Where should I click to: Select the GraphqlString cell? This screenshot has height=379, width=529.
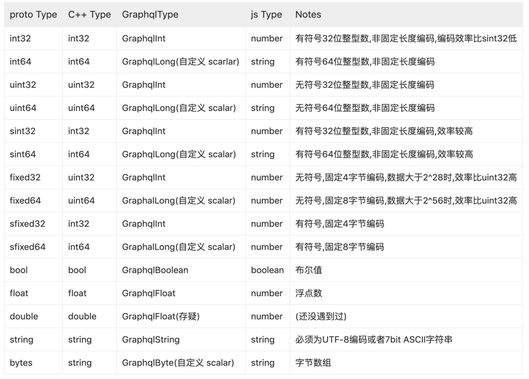pyautogui.click(x=181, y=339)
